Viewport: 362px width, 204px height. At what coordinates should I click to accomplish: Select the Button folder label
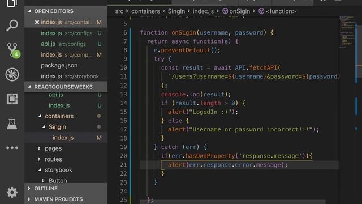pyautogui.click(x=58, y=181)
